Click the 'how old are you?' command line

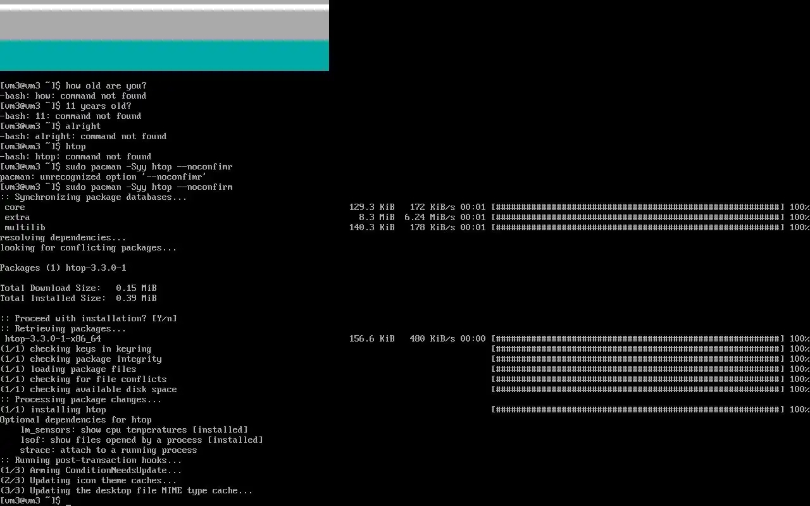pos(73,86)
